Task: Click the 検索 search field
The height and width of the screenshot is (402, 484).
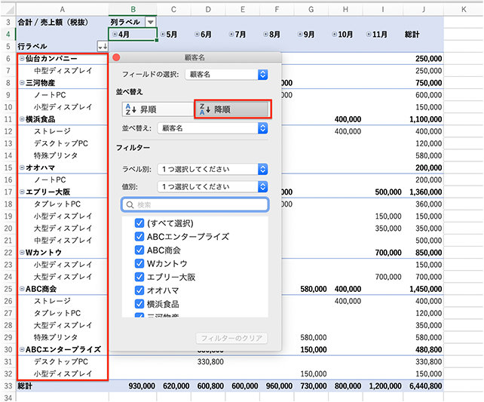Action: click(x=195, y=204)
